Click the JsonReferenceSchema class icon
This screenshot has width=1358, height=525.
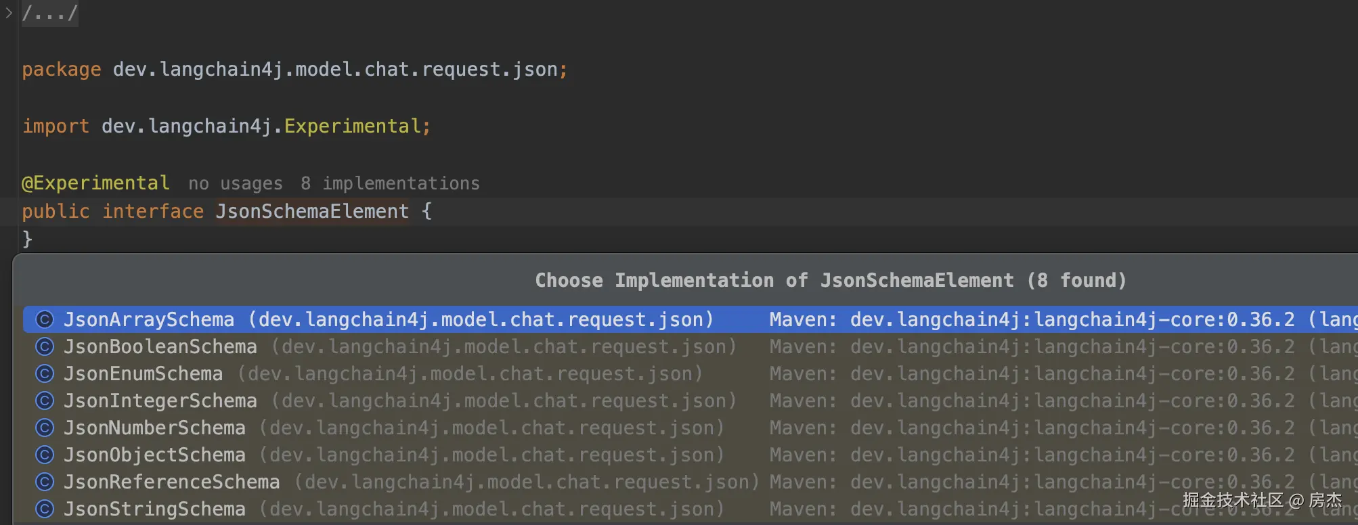[x=45, y=482]
